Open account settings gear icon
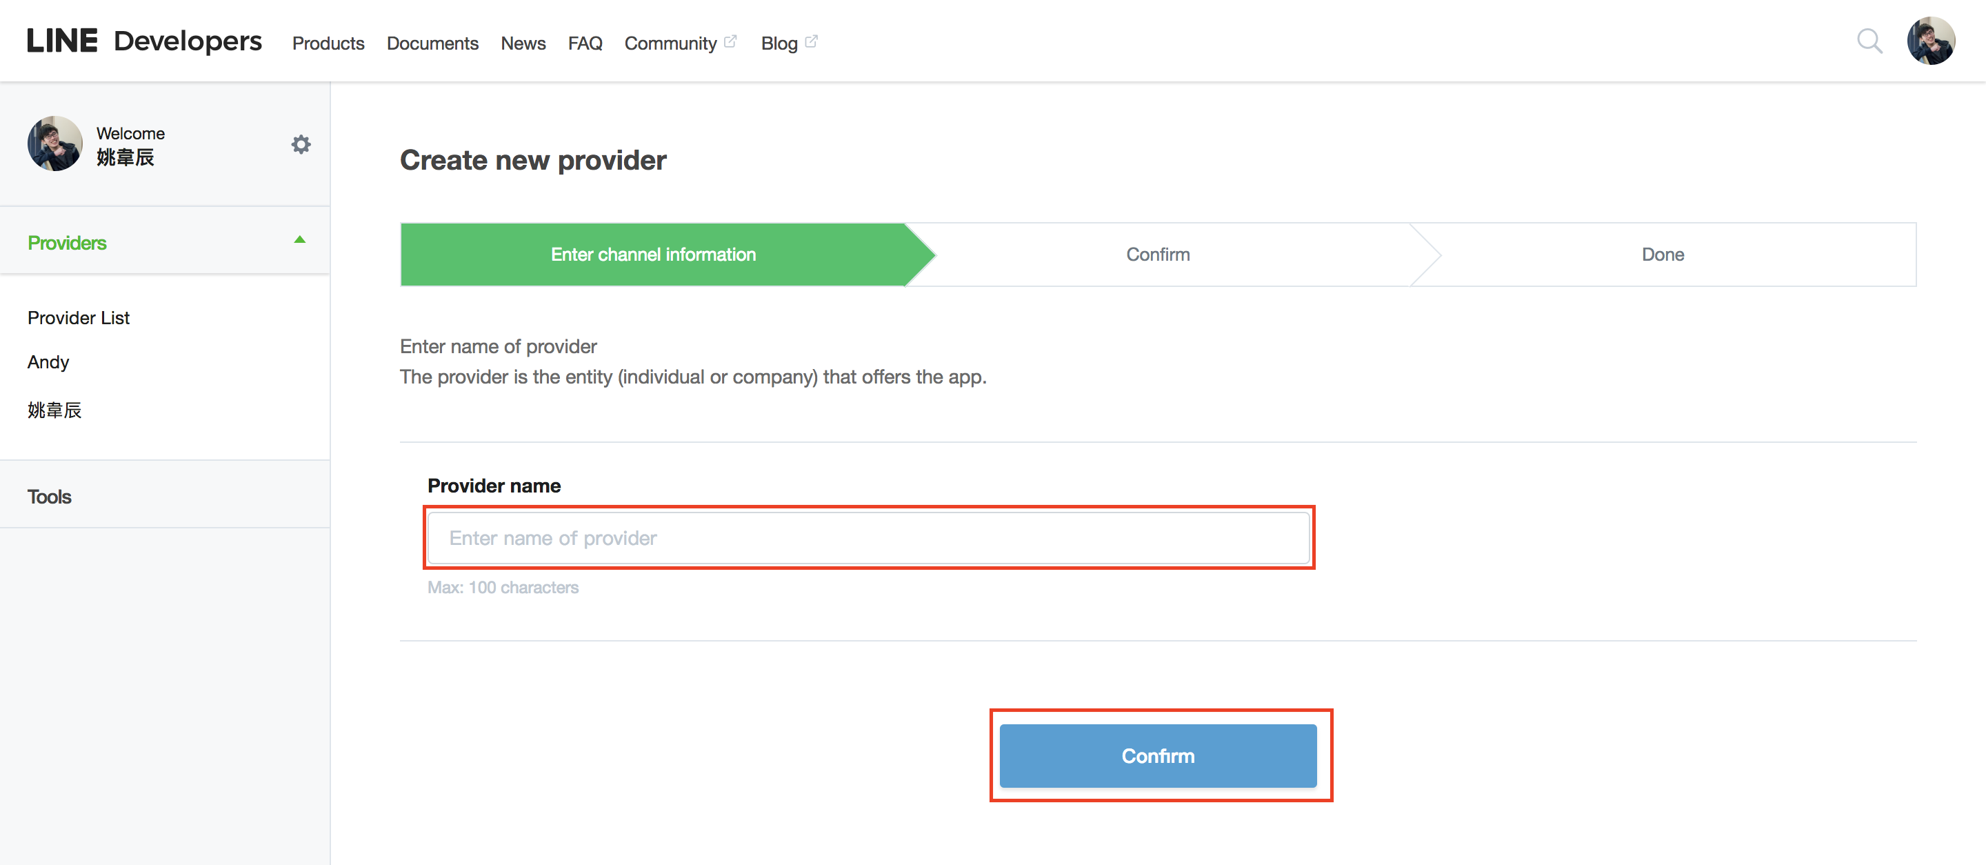Image resolution: width=1986 pixels, height=865 pixels. coord(301,144)
